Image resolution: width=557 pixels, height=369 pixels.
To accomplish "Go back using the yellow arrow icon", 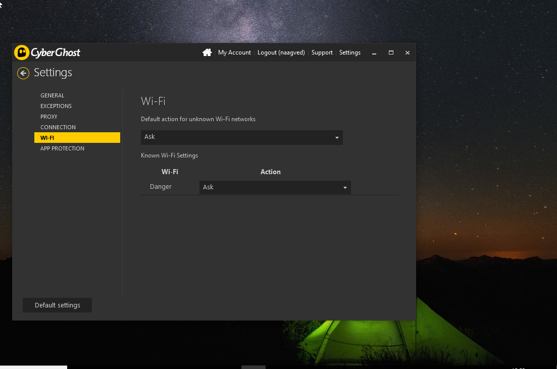I will point(23,73).
